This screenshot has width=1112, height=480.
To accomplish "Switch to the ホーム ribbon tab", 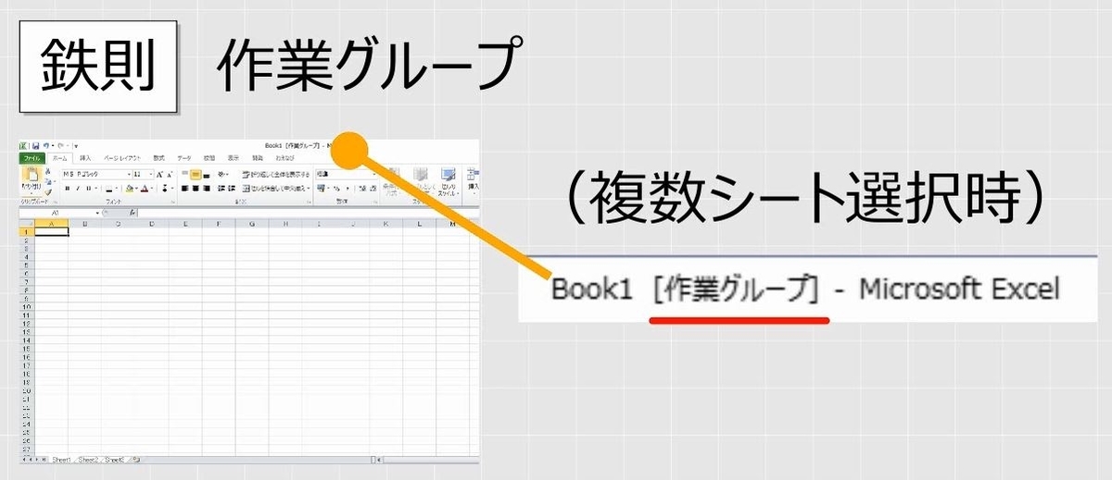I will click(x=60, y=158).
